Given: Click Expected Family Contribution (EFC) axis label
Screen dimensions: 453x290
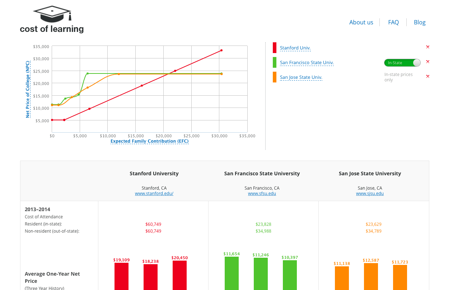Looking at the screenshot, I should pyautogui.click(x=150, y=141).
